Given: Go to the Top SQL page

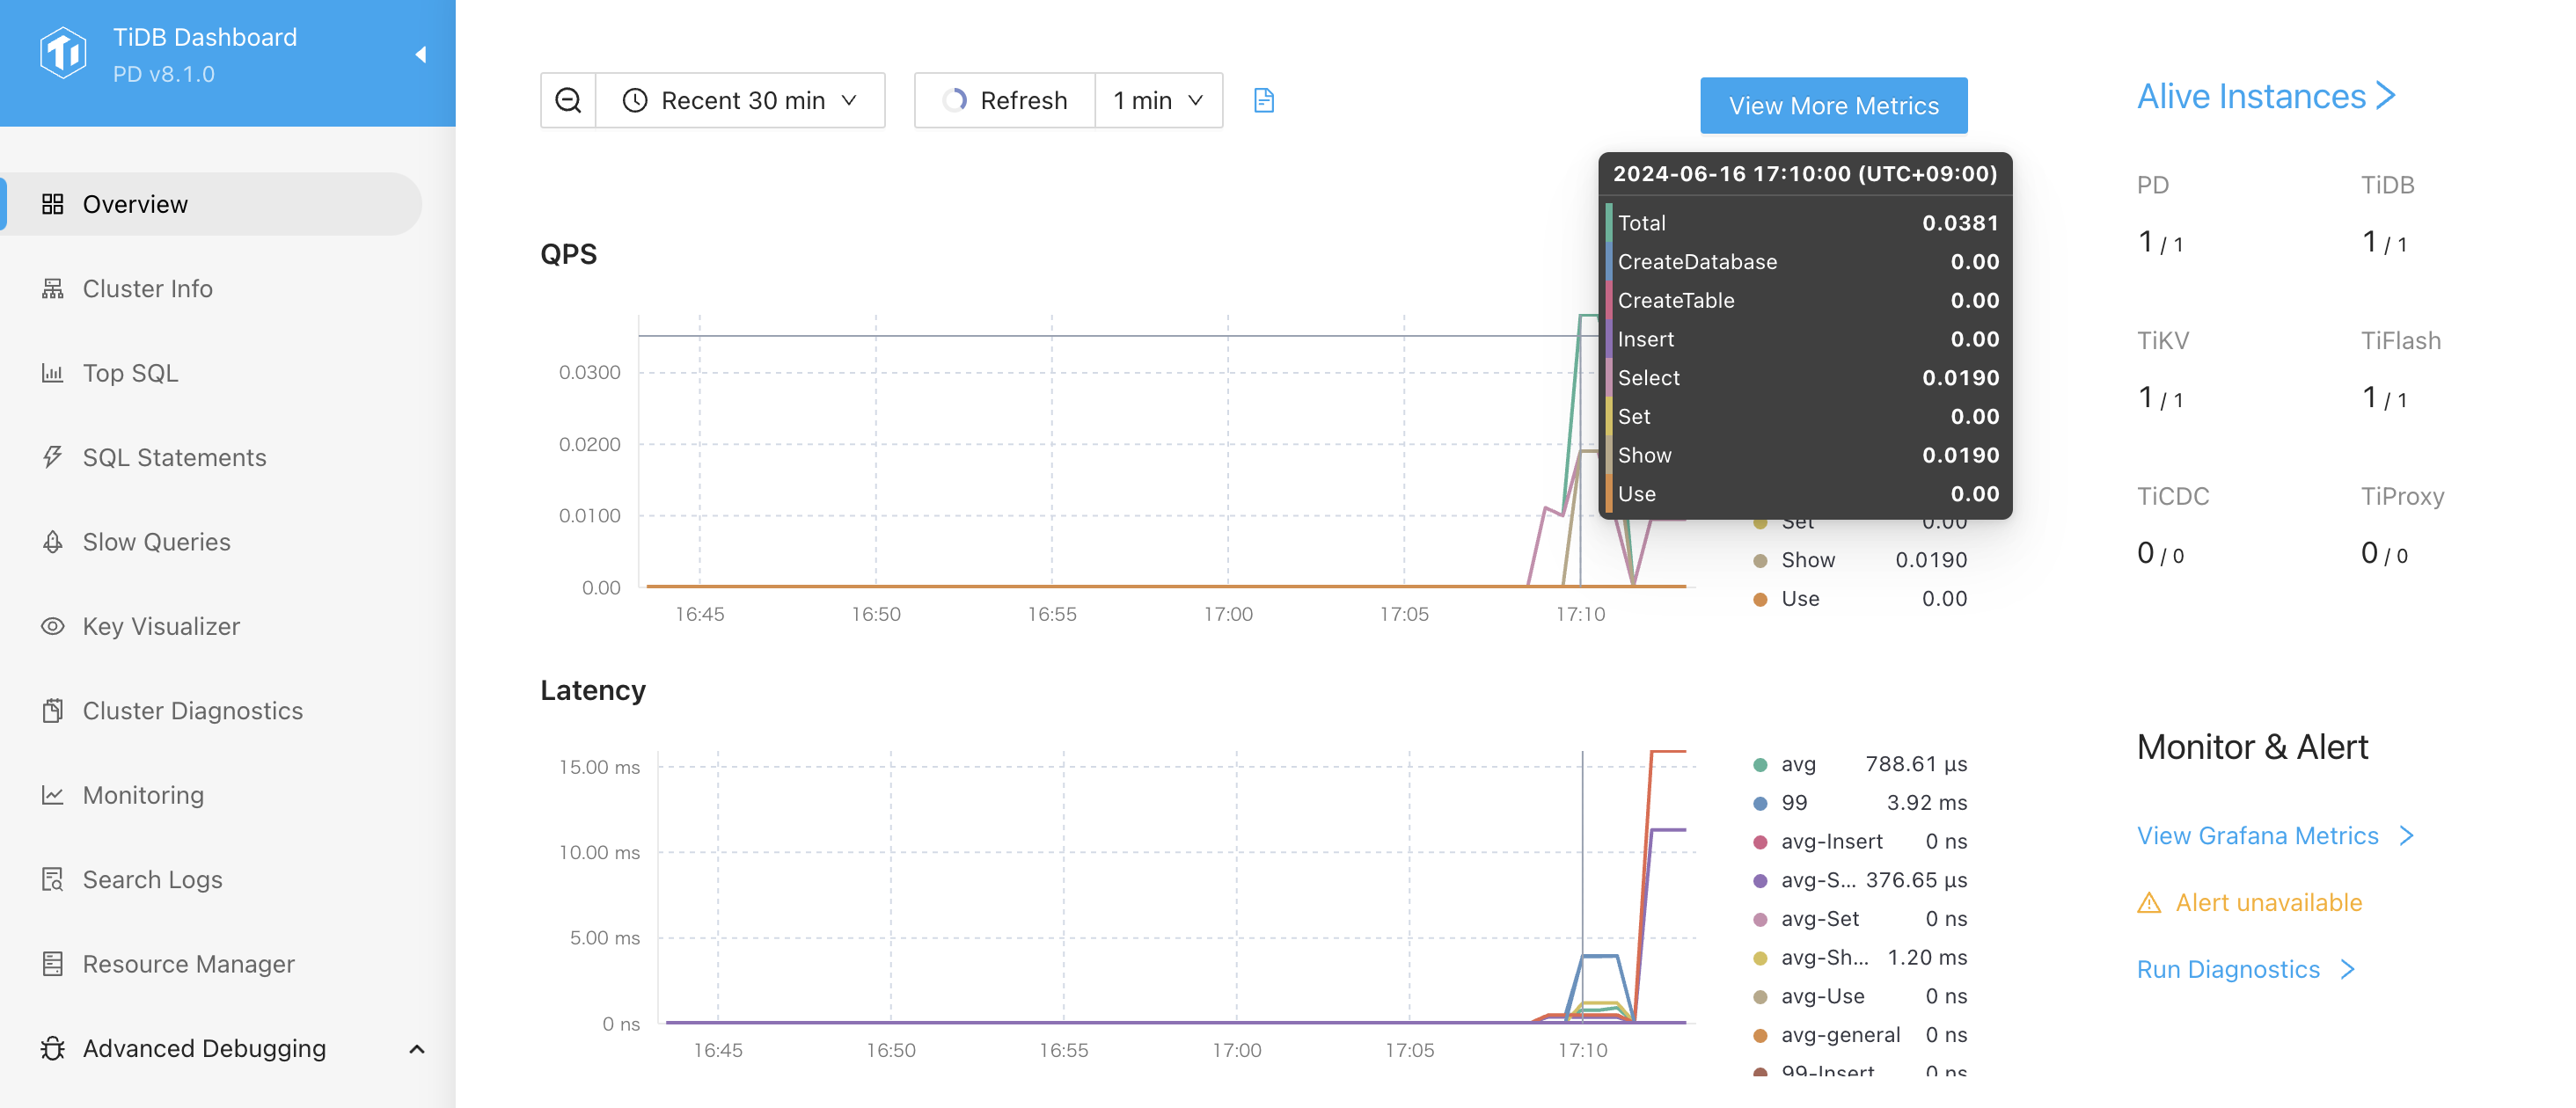Looking at the screenshot, I should 130,373.
